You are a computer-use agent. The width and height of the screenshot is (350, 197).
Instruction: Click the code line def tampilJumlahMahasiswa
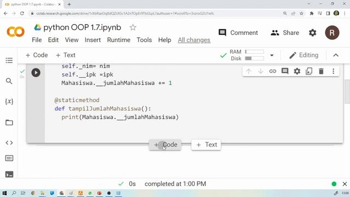point(103,109)
